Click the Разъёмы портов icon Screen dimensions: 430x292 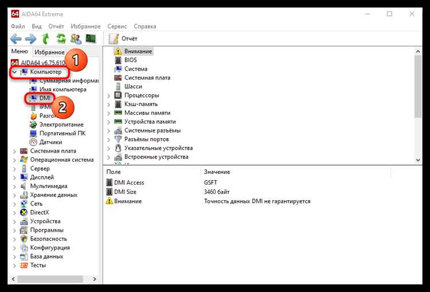pyautogui.click(x=118, y=139)
